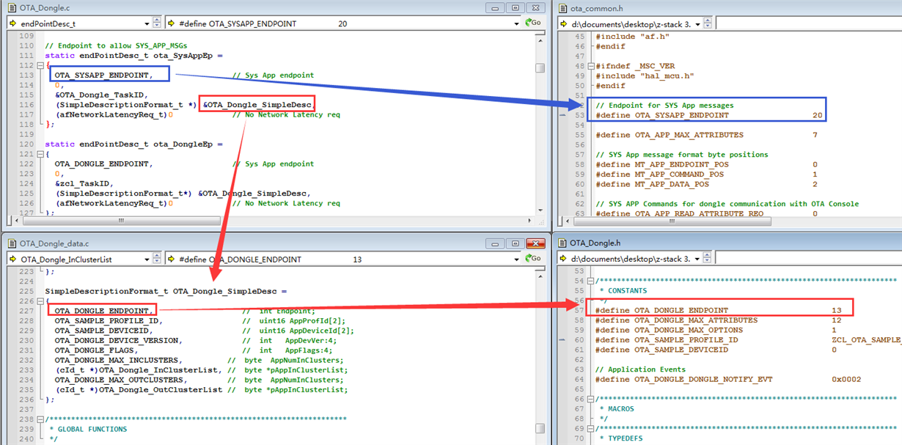Close the OTA_Dongle_data.c window
The width and height of the screenshot is (902, 445).
tap(536, 243)
